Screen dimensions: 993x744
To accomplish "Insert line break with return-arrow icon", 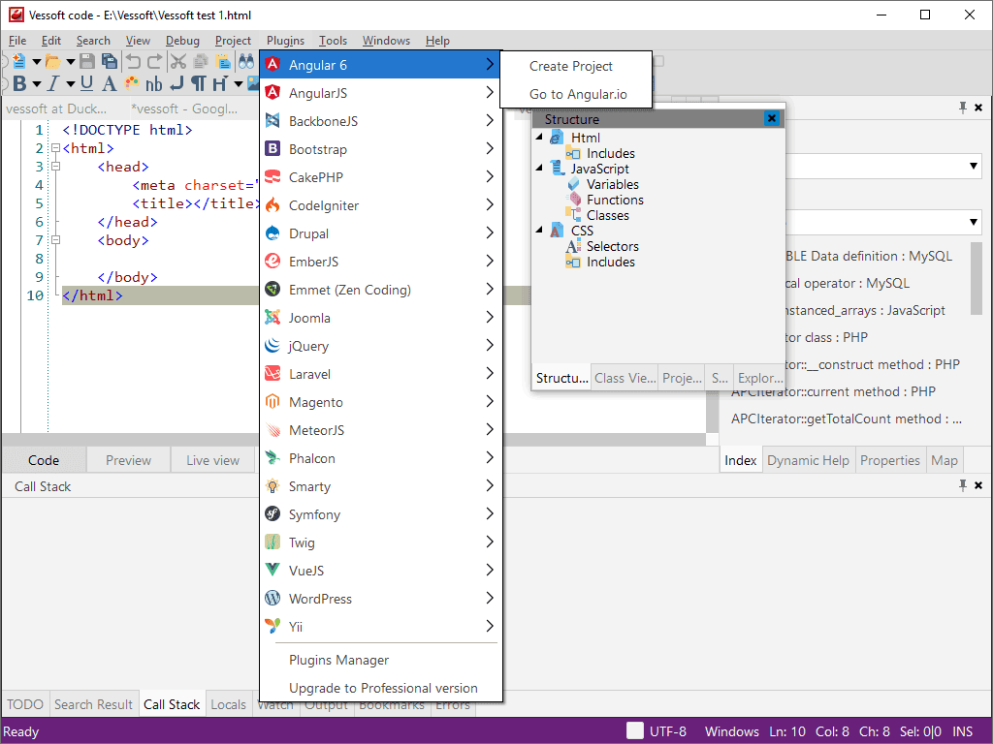I will [176, 83].
